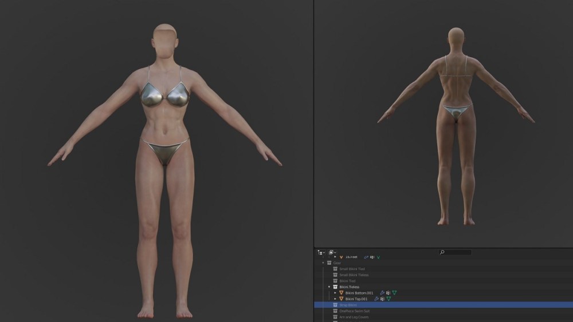Click the modifier wrench icon on Bikini Top.001

click(x=376, y=299)
